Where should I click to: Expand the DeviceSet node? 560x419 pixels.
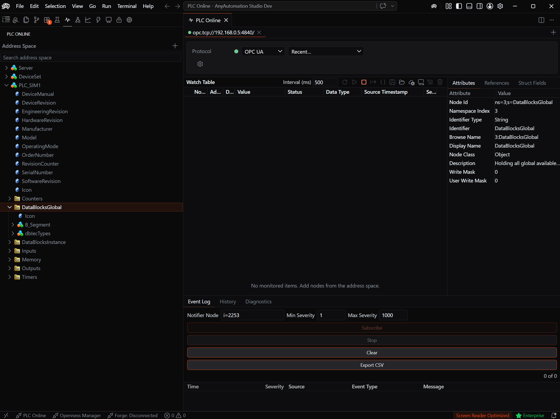click(6, 77)
